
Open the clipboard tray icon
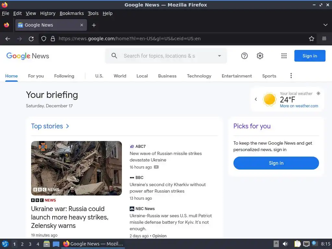coord(298,244)
